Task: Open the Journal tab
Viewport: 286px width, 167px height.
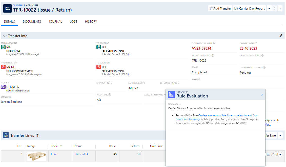Action: 55,22
